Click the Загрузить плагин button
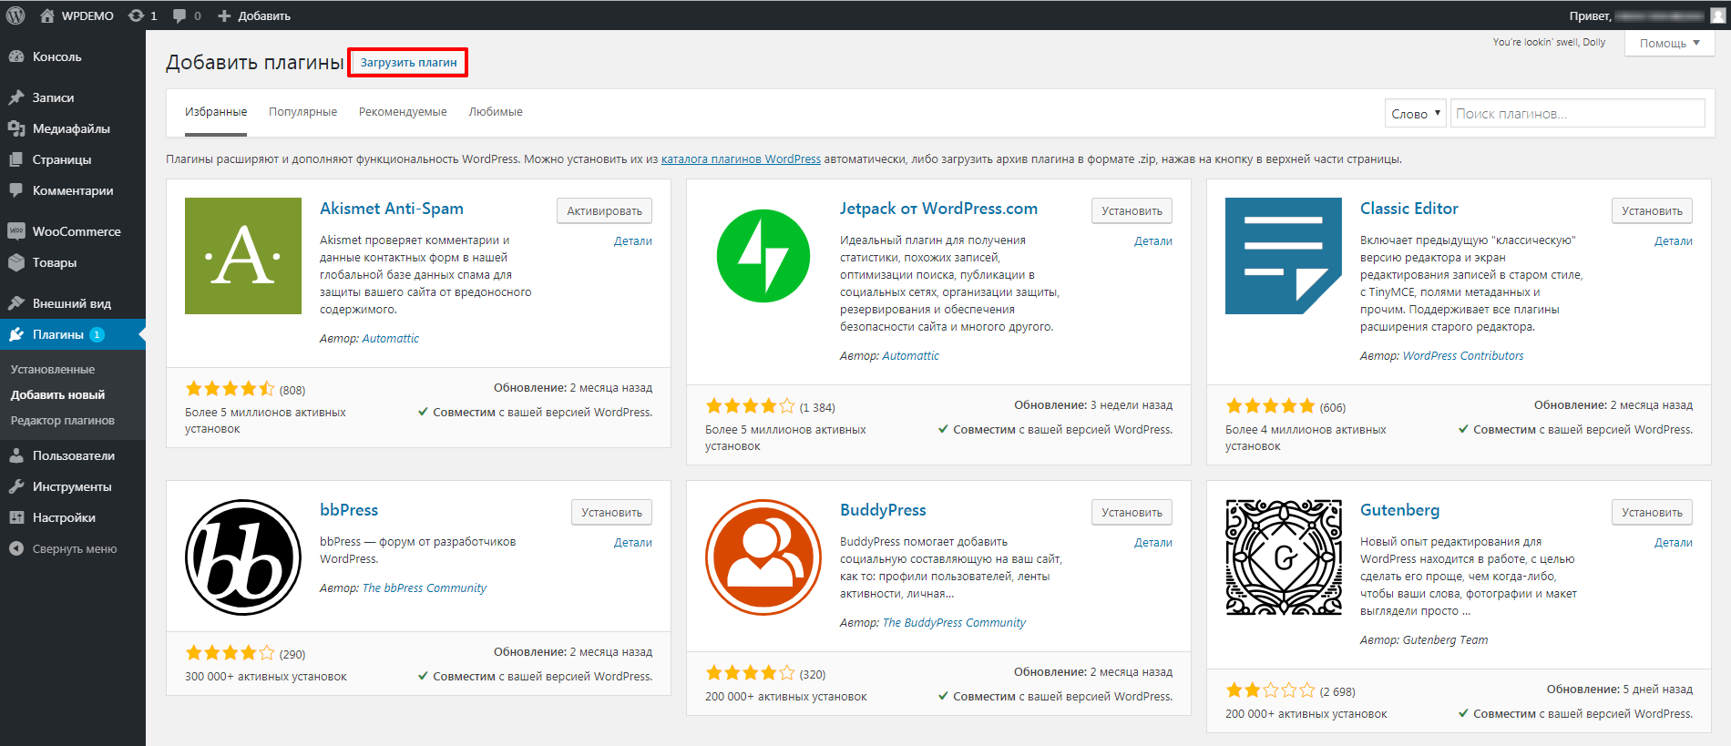Viewport: 1731px width, 746px height. (x=408, y=62)
